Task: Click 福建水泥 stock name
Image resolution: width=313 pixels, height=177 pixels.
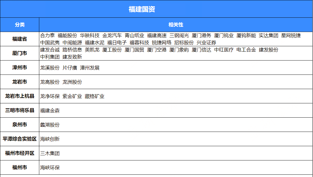Action: click(x=95, y=43)
